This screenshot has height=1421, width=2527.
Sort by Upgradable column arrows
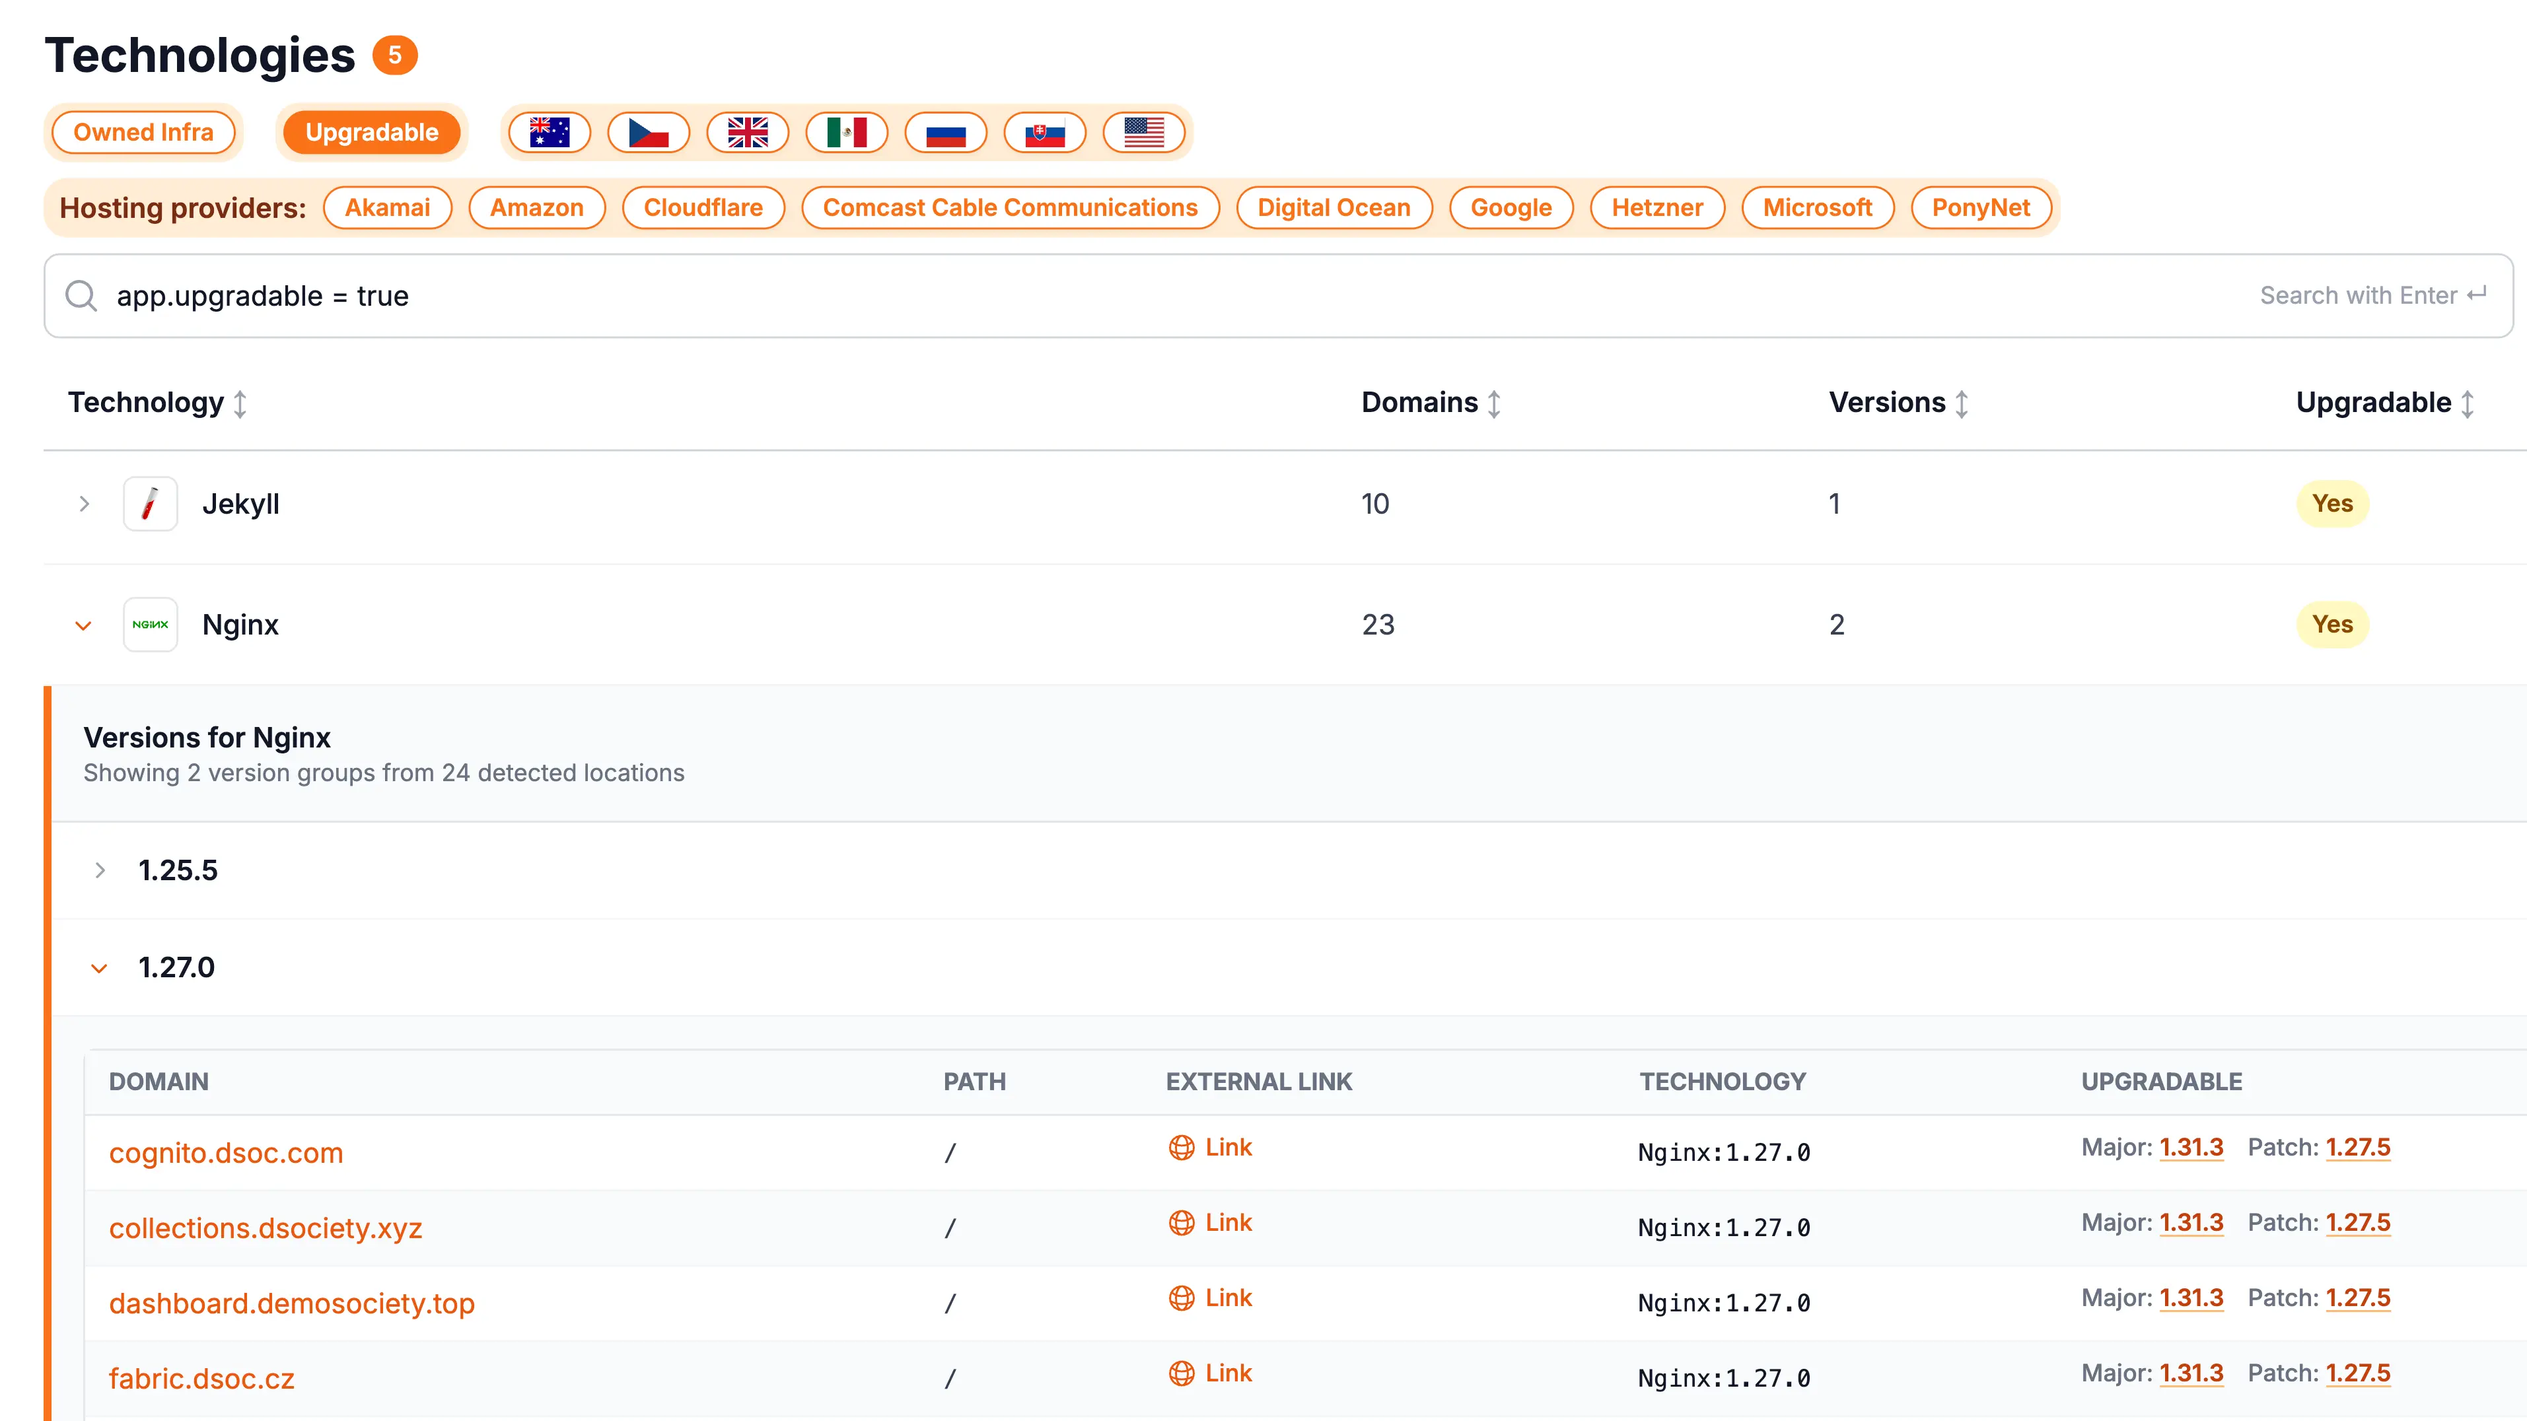2467,403
